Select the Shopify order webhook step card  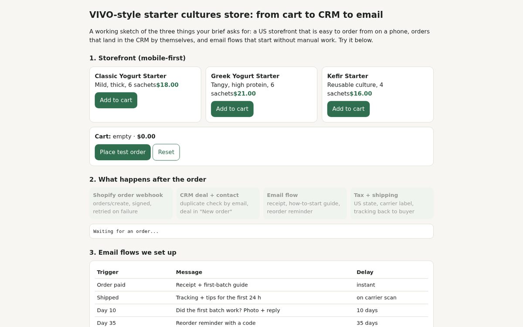(131, 203)
